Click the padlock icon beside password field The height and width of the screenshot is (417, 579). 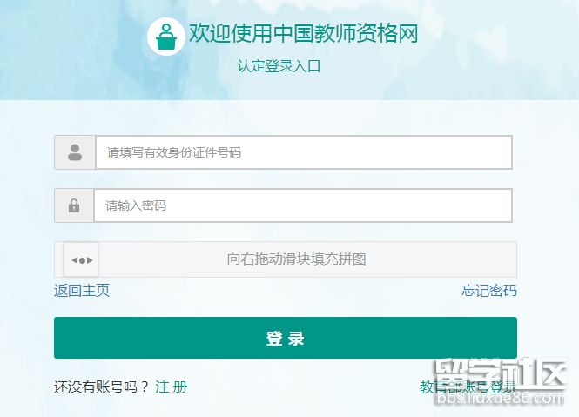pyautogui.click(x=74, y=205)
